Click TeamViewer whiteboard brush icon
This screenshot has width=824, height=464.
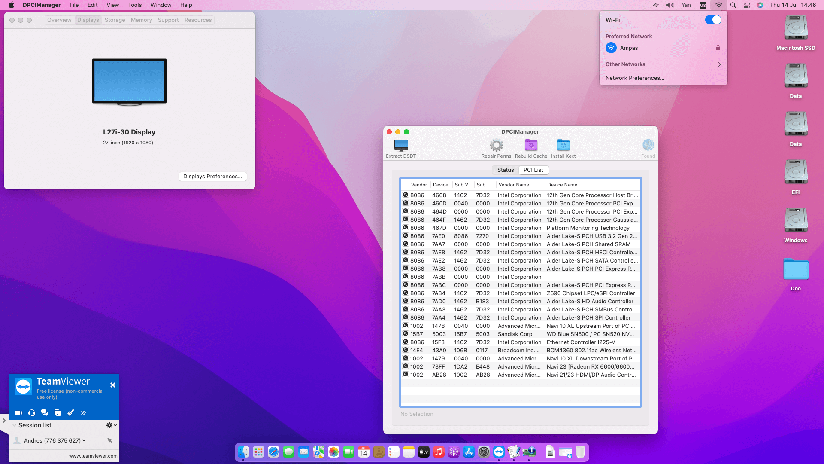pos(70,413)
